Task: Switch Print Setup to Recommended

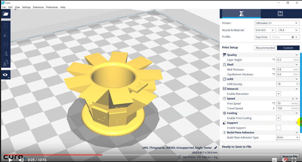Action: (x=265, y=48)
